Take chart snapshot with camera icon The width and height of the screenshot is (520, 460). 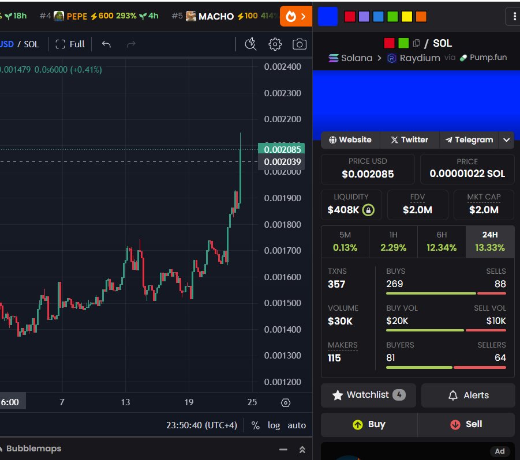coord(299,44)
